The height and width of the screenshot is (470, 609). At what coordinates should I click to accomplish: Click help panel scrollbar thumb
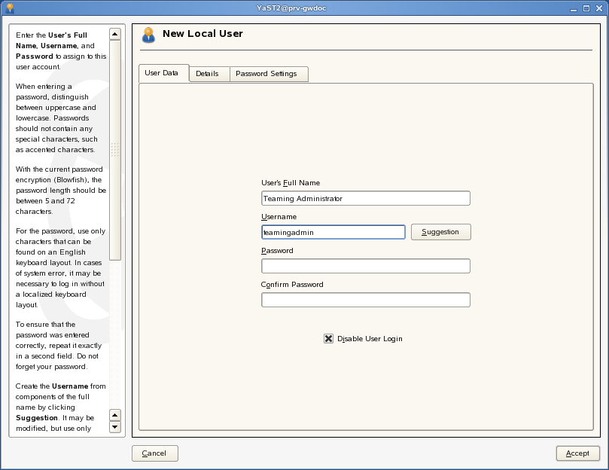click(x=115, y=150)
